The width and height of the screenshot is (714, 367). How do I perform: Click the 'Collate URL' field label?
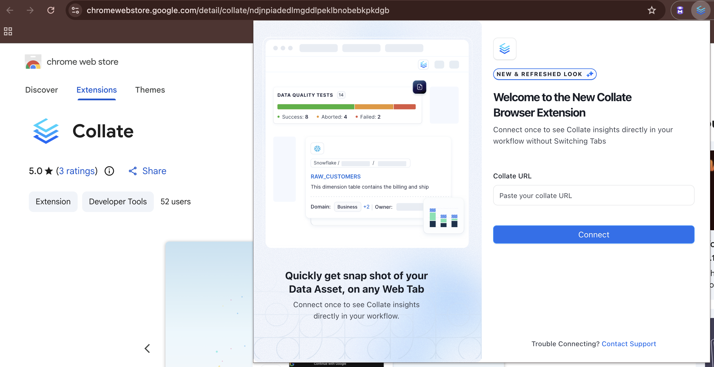click(512, 176)
